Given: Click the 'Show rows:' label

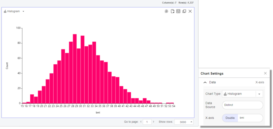Looking at the screenshot, I should [166, 122].
